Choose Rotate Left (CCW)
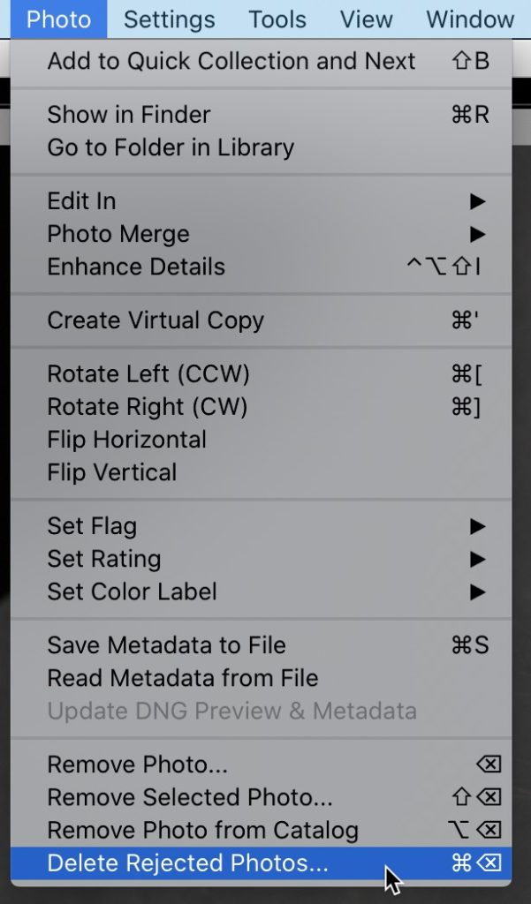531x904 pixels. (x=148, y=374)
